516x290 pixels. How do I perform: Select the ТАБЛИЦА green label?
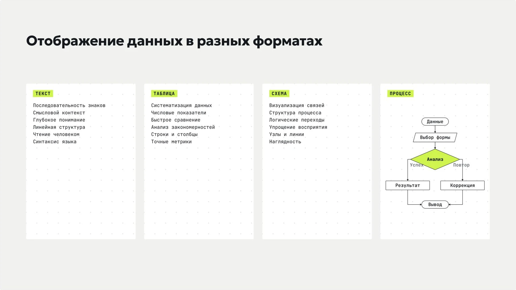[x=164, y=93]
